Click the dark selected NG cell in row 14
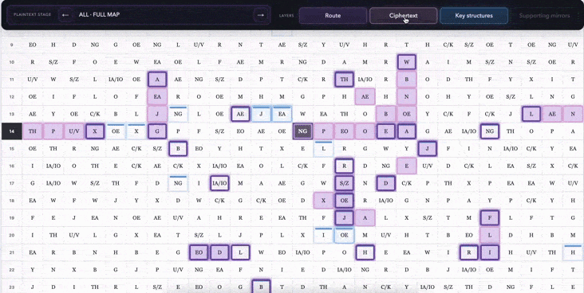Viewport: 584px width, 293px height. (x=302, y=131)
